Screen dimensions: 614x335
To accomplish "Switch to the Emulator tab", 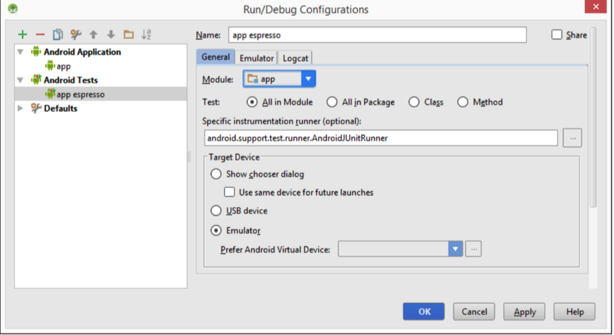I will point(257,58).
